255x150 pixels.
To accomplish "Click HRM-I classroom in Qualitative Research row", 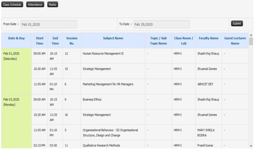I will tap(178, 145).
